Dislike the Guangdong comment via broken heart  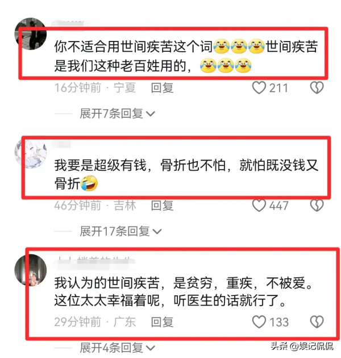pos(317,322)
